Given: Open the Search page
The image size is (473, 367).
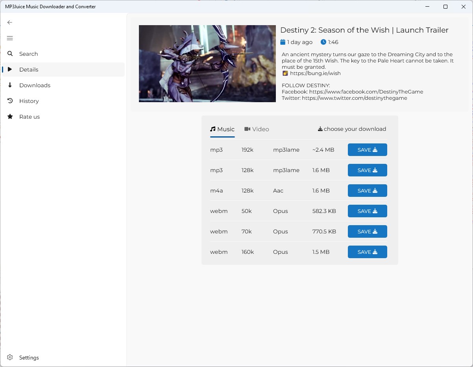Looking at the screenshot, I should point(63,54).
